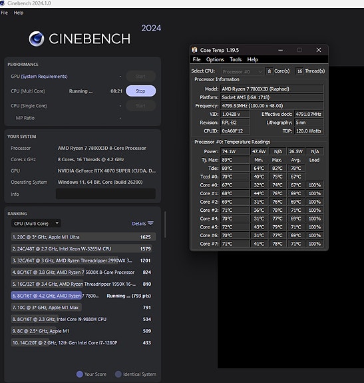Open the CPU (Multi Core) ranking dropdown
The height and width of the screenshot is (383, 364).
click(x=36, y=224)
